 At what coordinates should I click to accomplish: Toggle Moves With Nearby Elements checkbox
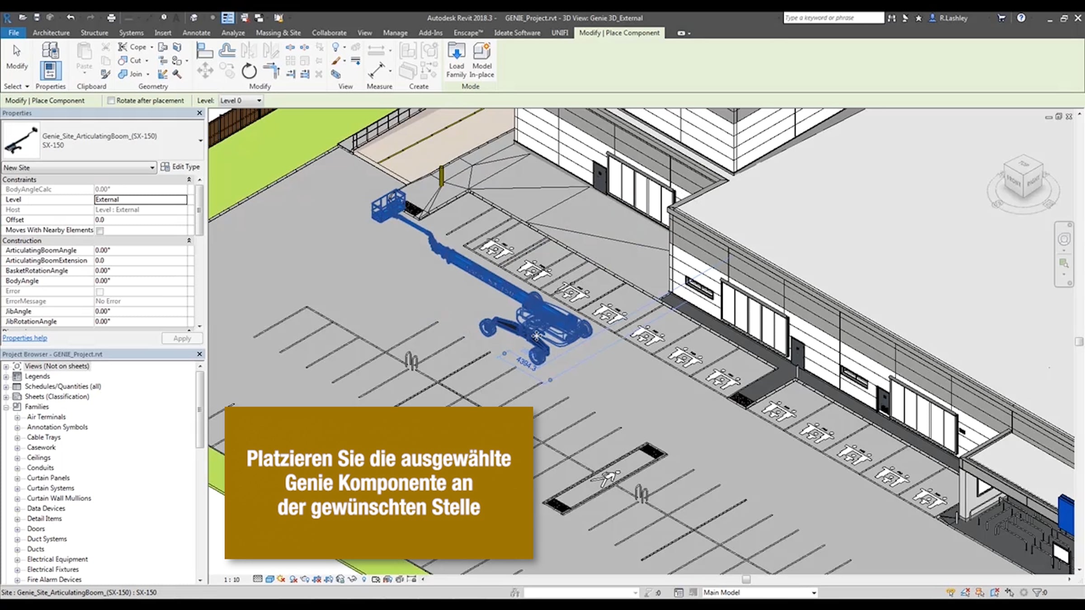pos(100,230)
